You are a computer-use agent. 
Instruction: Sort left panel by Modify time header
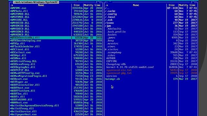(92, 5)
